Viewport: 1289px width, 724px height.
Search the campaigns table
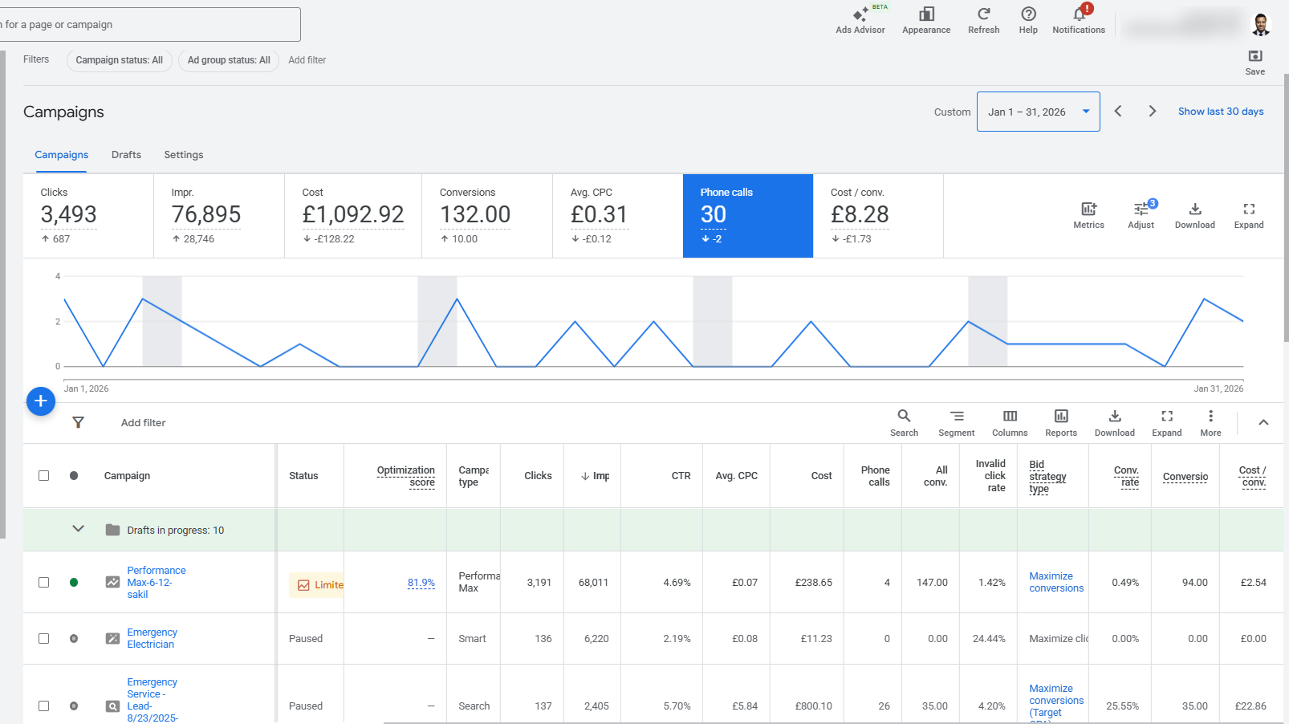[x=904, y=423]
